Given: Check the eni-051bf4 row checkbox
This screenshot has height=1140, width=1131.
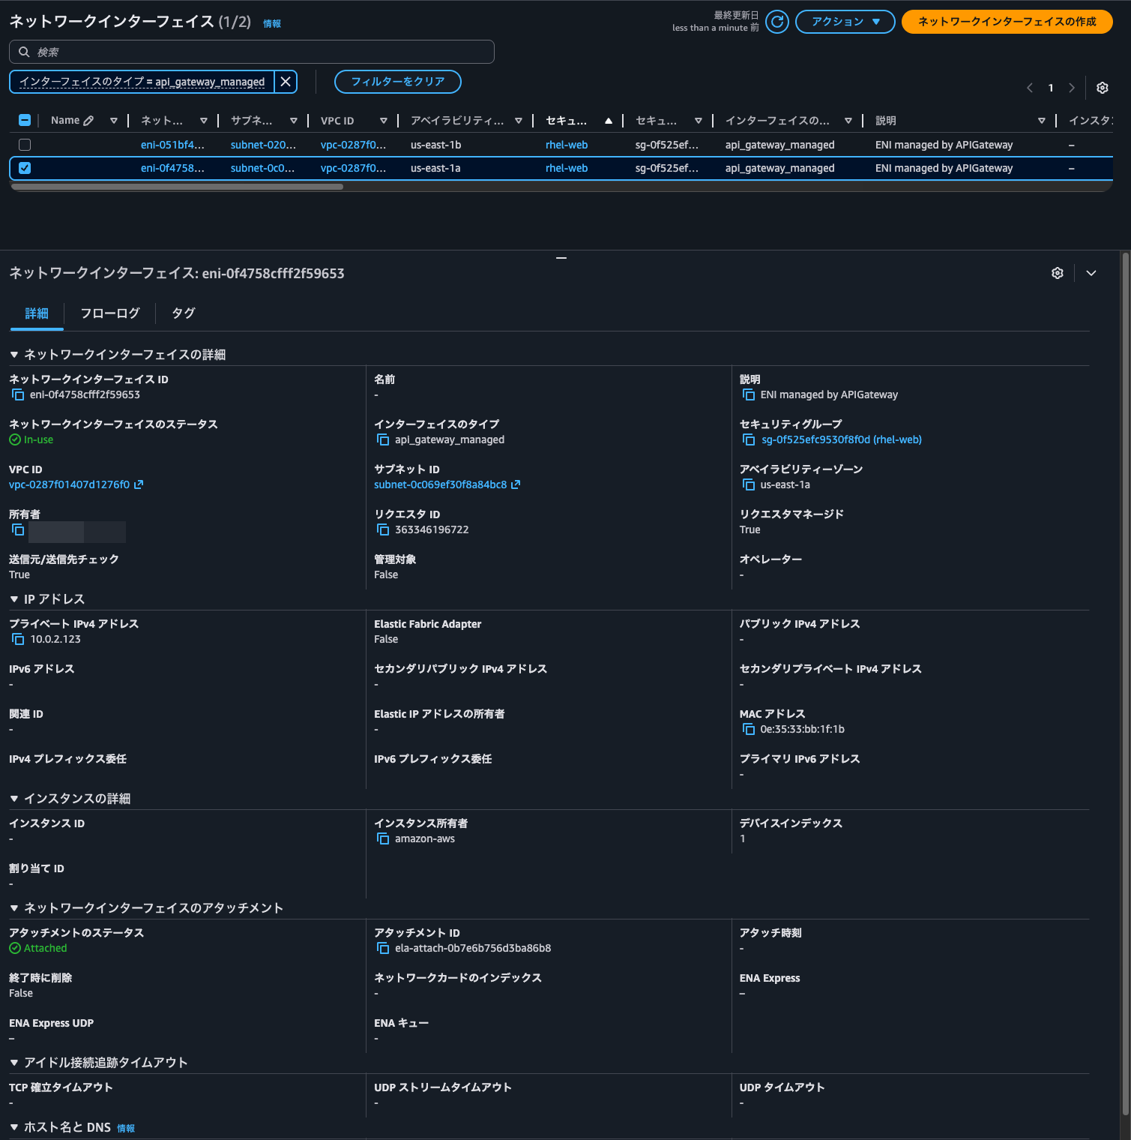Looking at the screenshot, I should (25, 145).
